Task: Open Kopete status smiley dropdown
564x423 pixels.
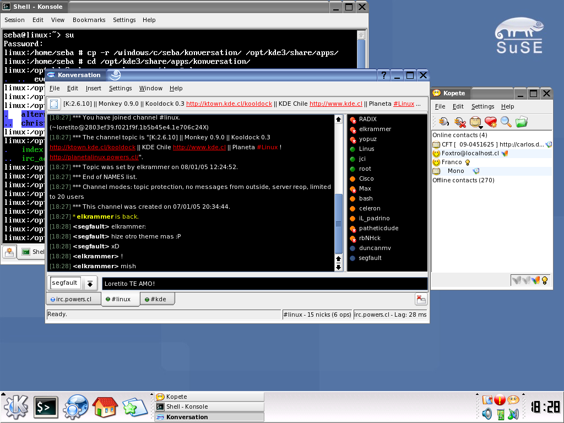Action: pos(475,122)
